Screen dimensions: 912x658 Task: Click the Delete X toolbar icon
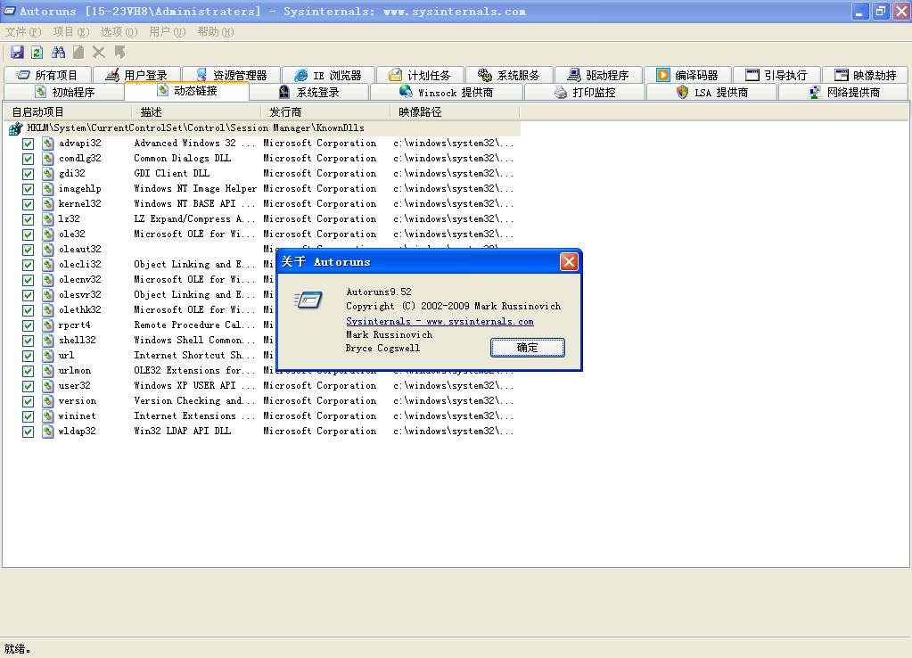[99, 53]
